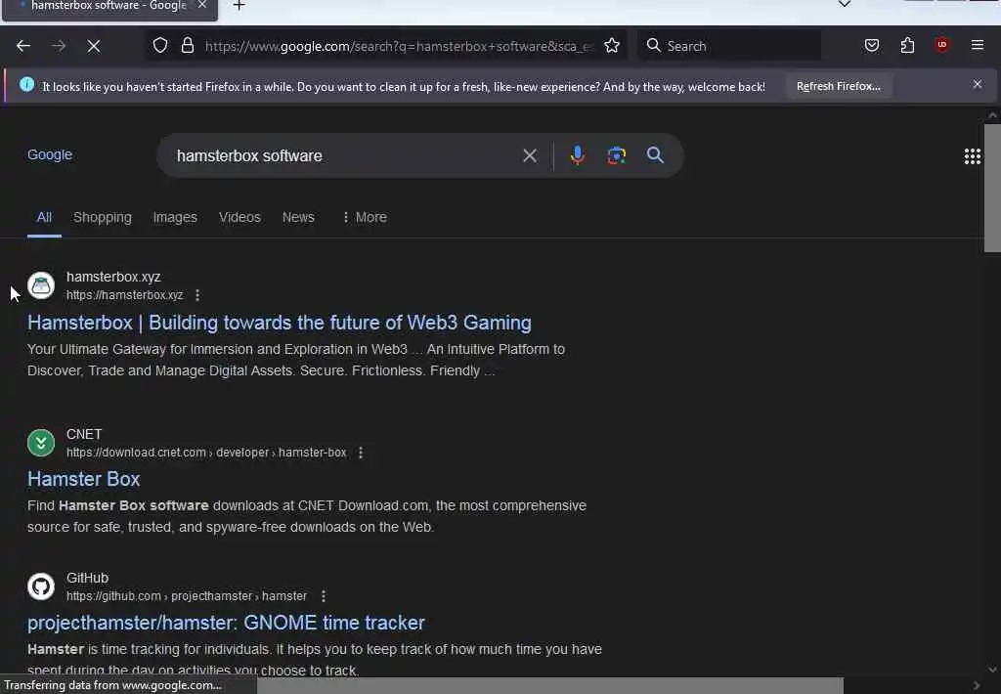This screenshot has width=1001, height=694.
Task: Click the horizontal scrollbar thumb
Action: pos(549,685)
